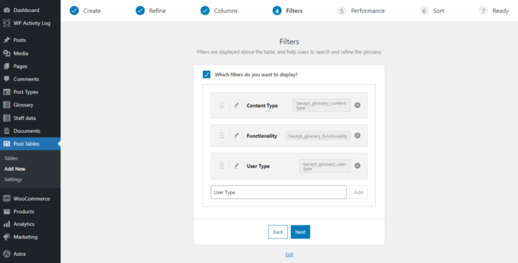This screenshot has height=263, width=518.
Task: Go to the Create wizard step
Action: point(85,11)
